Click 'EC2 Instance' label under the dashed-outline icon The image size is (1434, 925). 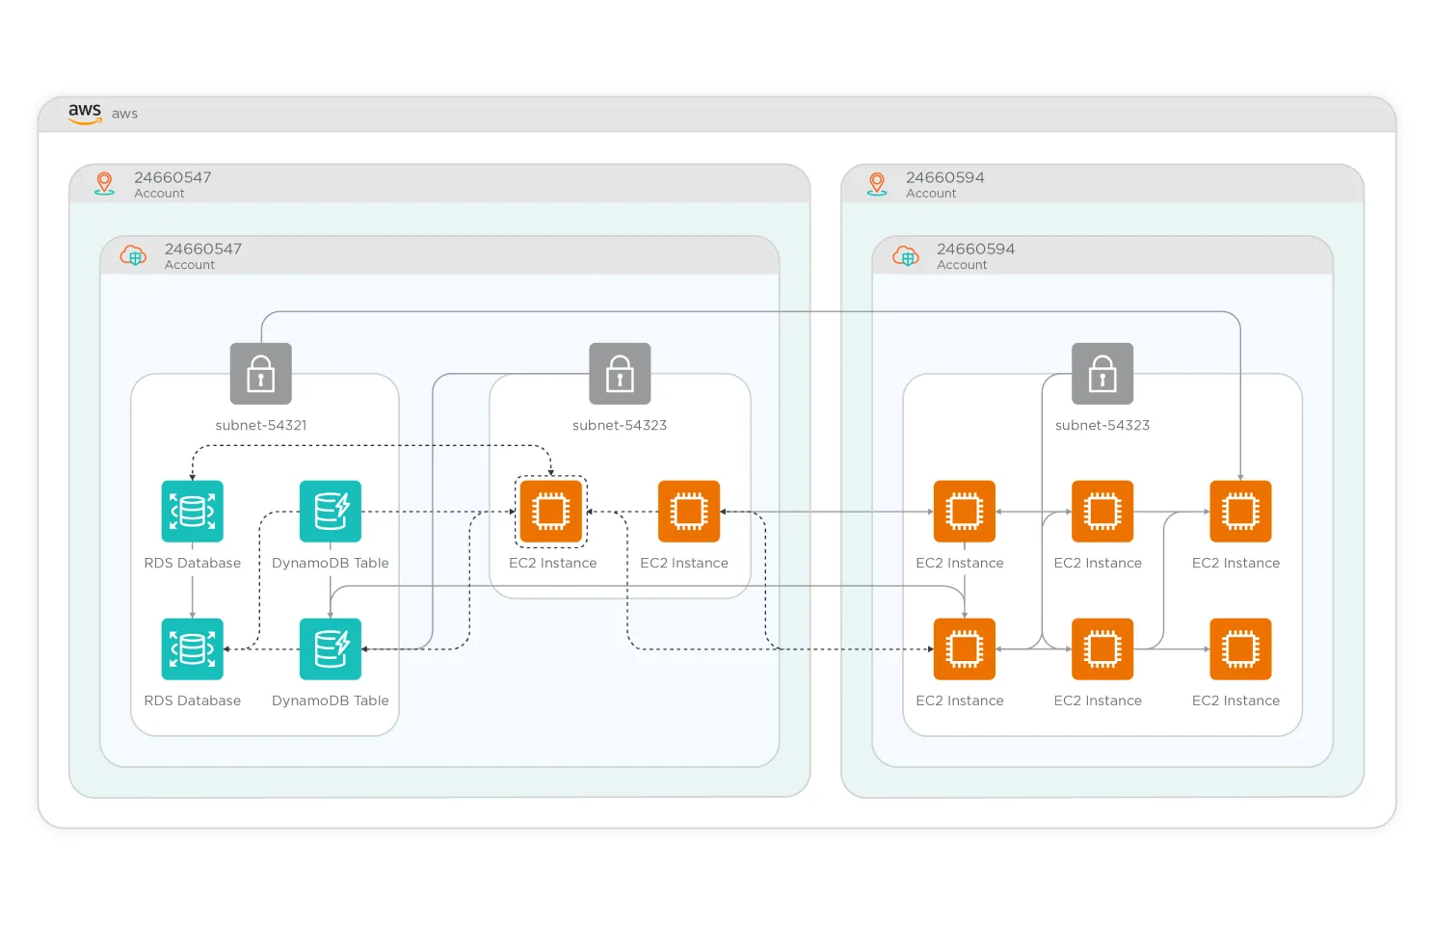click(x=553, y=563)
